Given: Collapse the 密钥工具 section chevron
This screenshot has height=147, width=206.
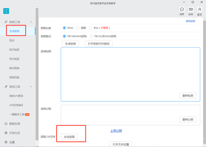Looking at the screenshot, I should (x=31, y=22).
